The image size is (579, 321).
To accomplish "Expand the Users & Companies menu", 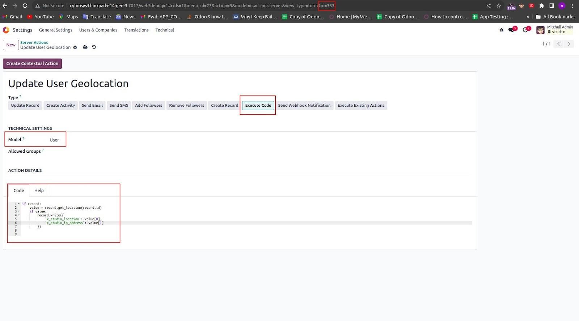I will tap(98, 30).
